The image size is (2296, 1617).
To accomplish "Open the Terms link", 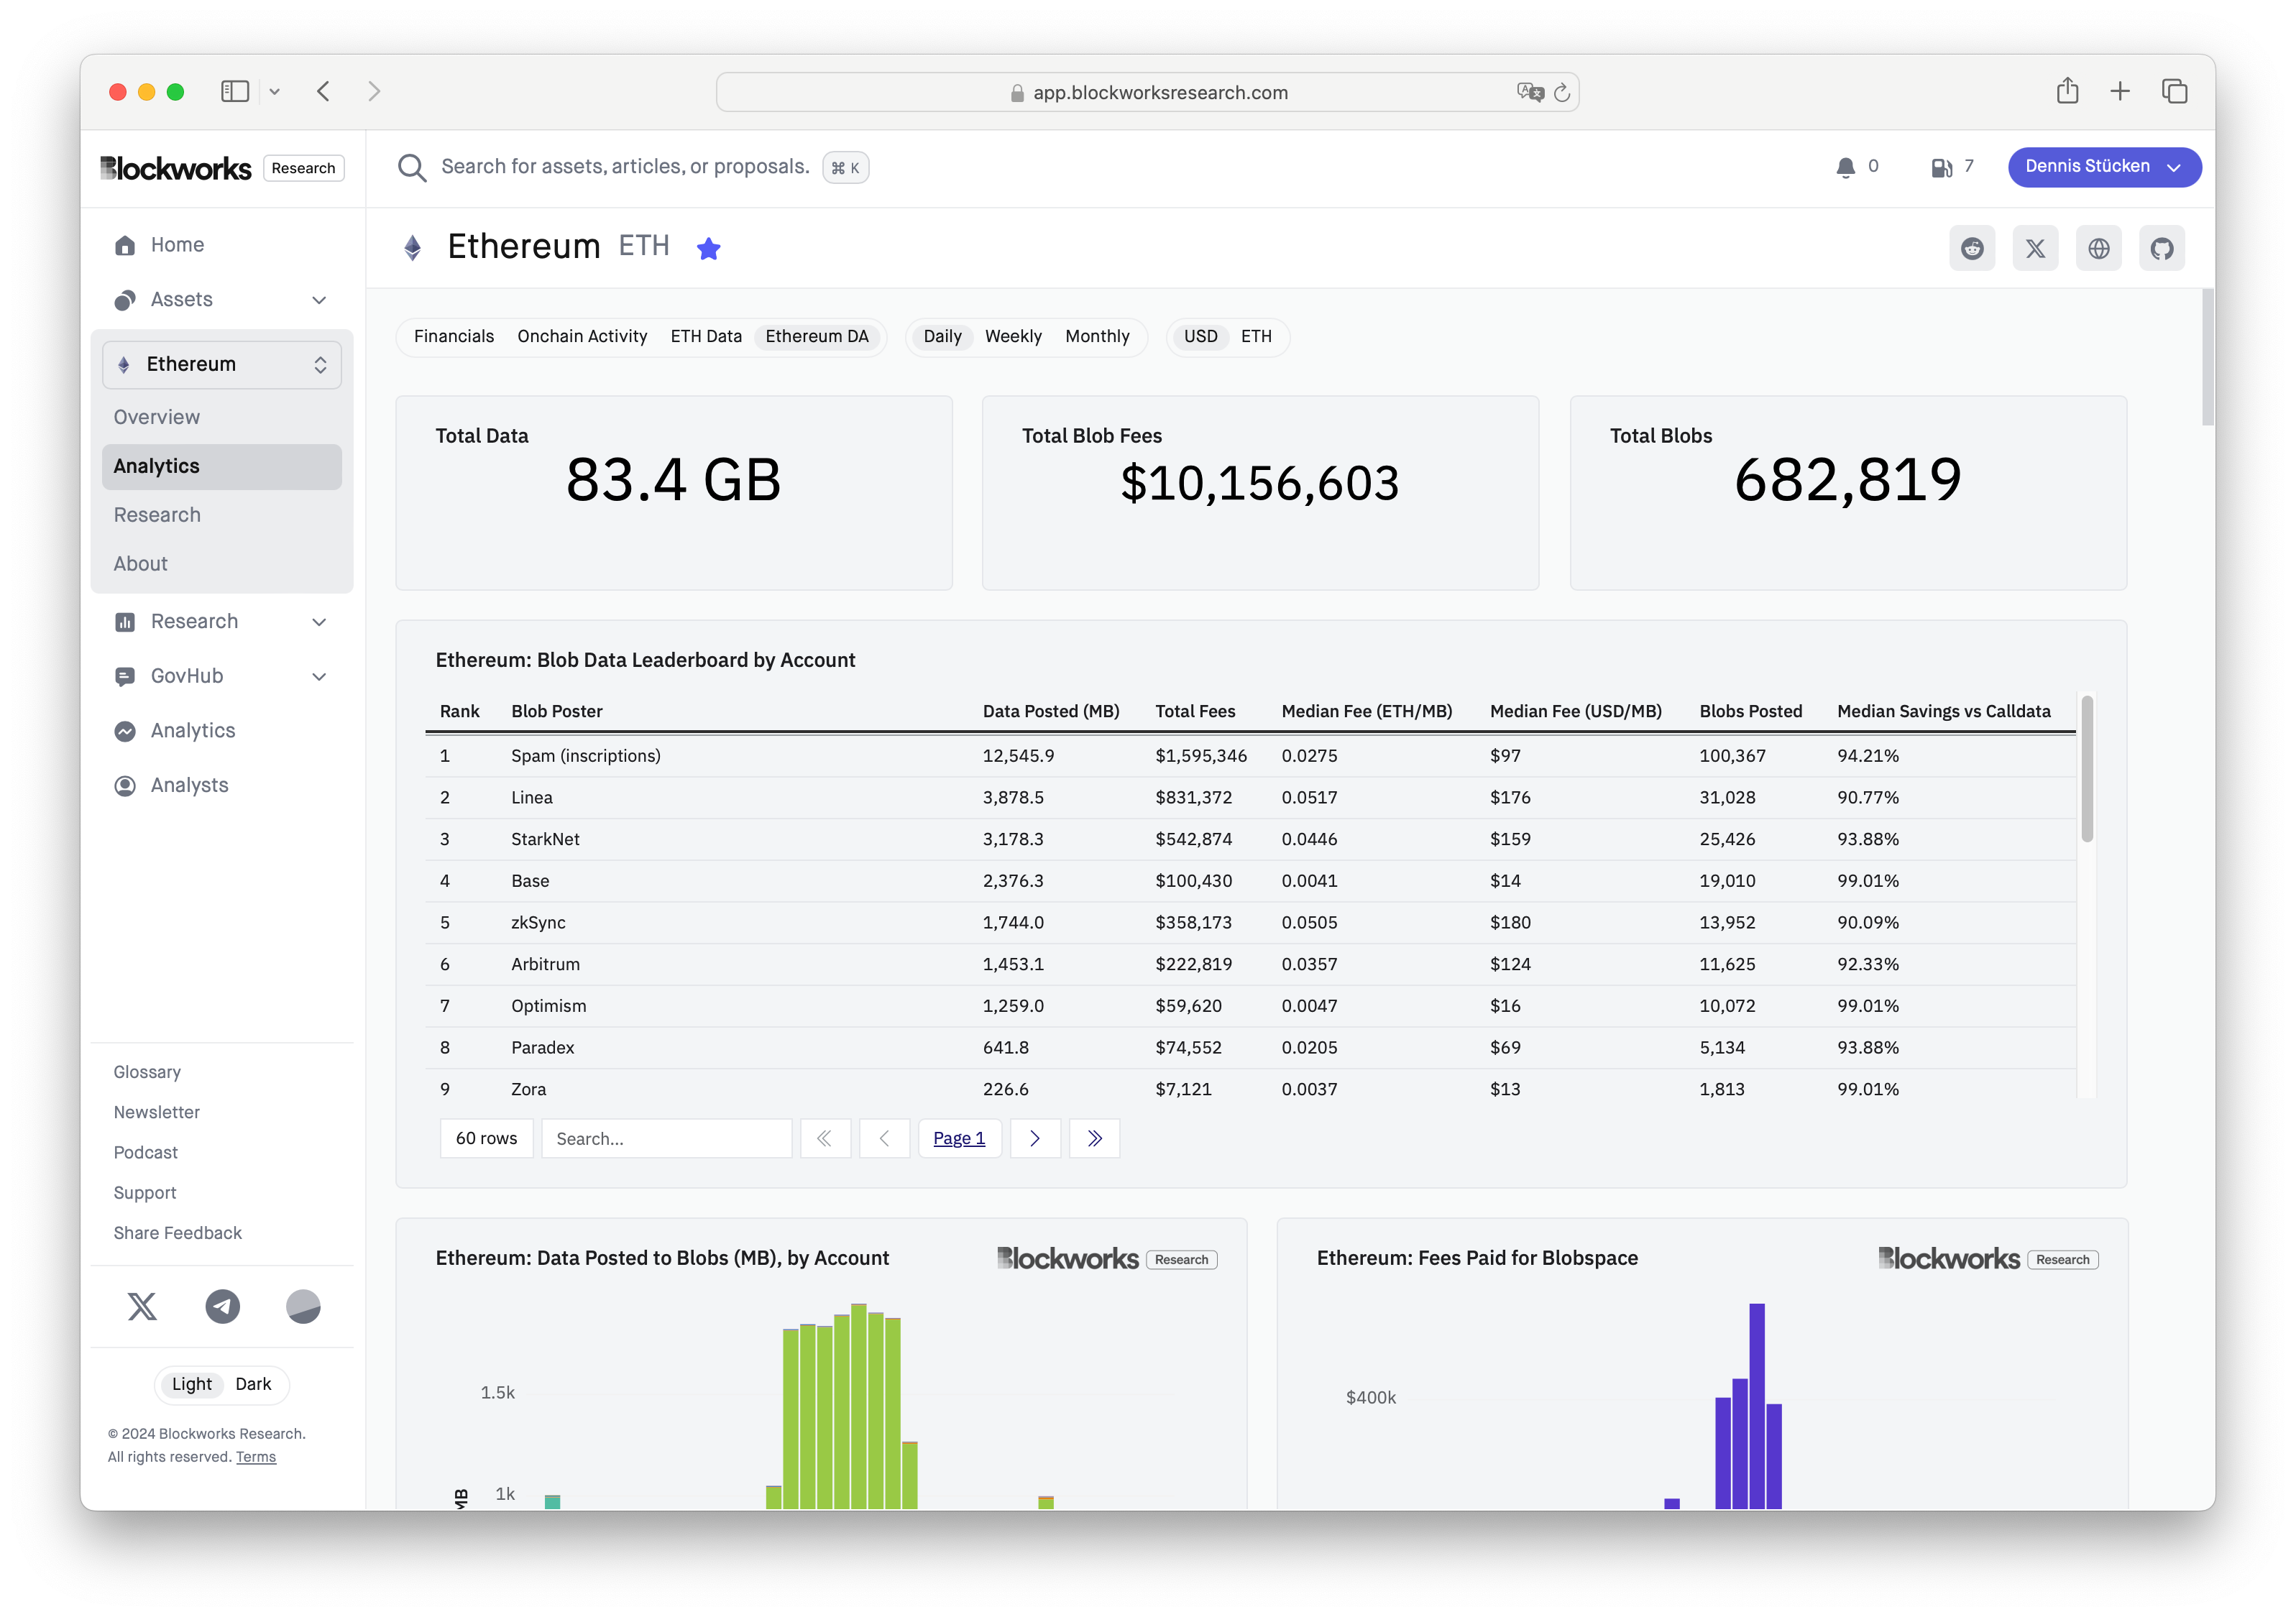I will click(x=256, y=1457).
